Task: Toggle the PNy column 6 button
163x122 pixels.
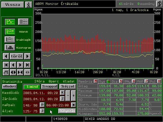Action: coord(134,81)
